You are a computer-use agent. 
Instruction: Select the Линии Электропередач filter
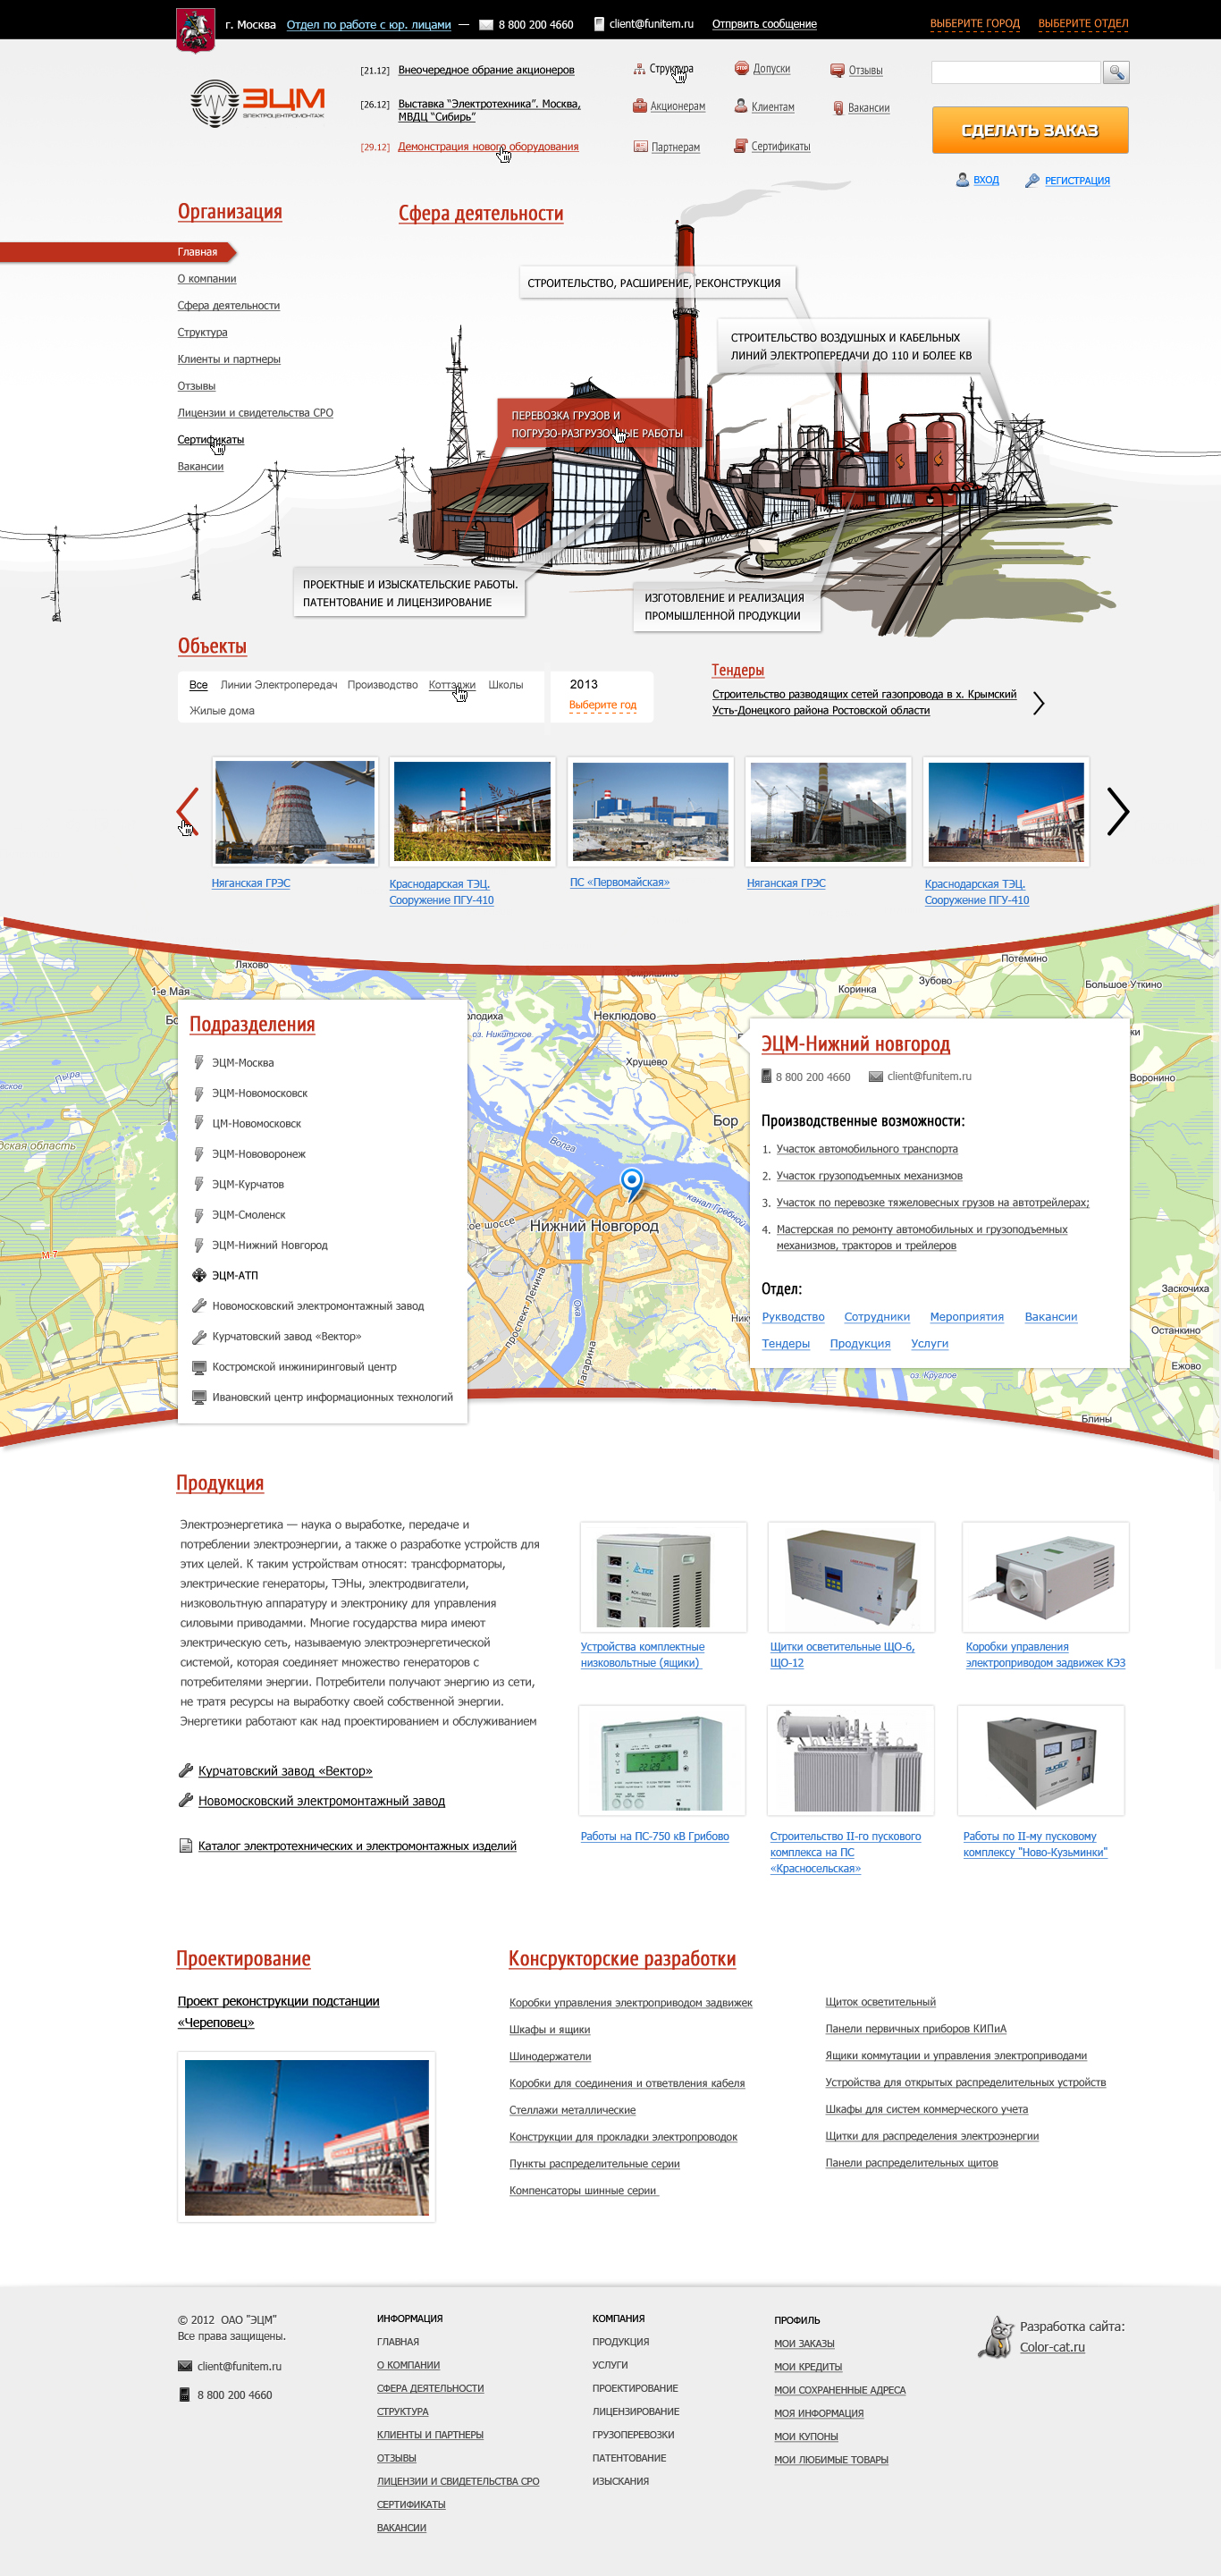pos(278,685)
